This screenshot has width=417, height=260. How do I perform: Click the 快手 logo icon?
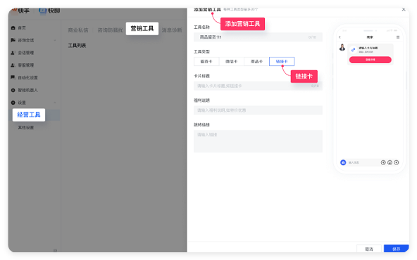point(13,11)
